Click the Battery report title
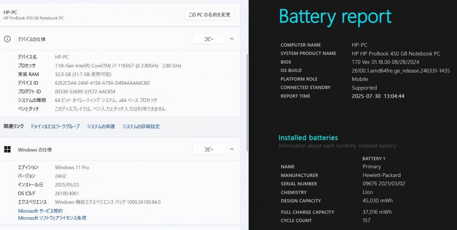Image resolution: width=457 pixels, height=230 pixels. coord(335,17)
